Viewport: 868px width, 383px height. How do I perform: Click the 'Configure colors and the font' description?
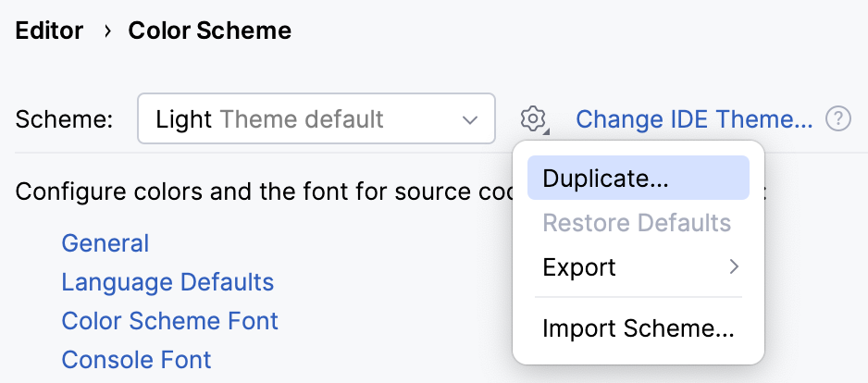pos(259,192)
